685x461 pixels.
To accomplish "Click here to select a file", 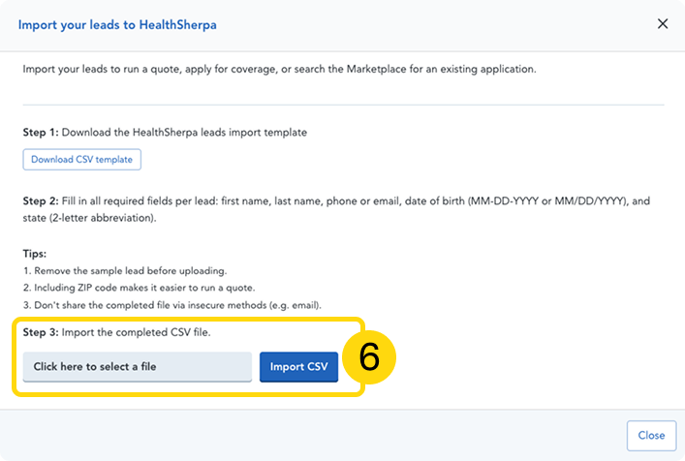I will 138,367.
